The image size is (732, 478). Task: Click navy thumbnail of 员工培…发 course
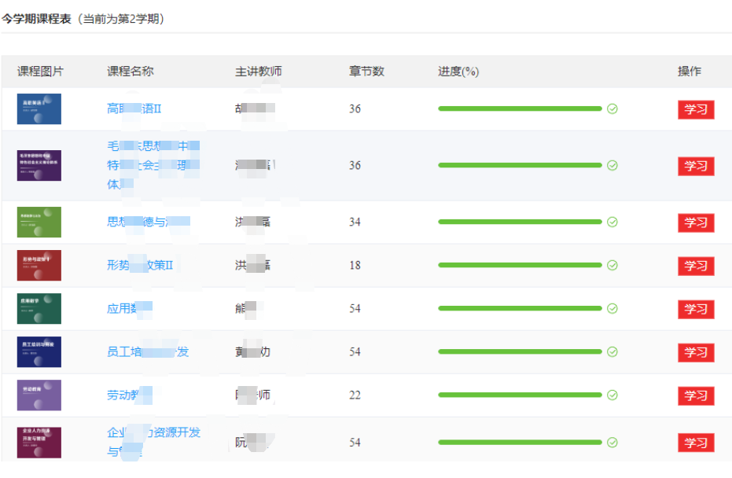[x=39, y=351]
